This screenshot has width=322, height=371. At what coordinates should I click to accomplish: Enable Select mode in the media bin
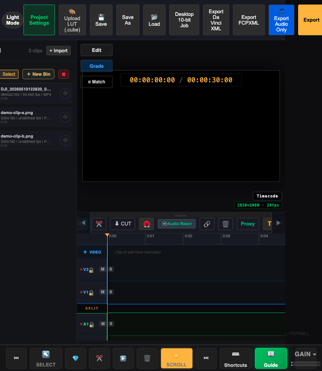pos(9,74)
